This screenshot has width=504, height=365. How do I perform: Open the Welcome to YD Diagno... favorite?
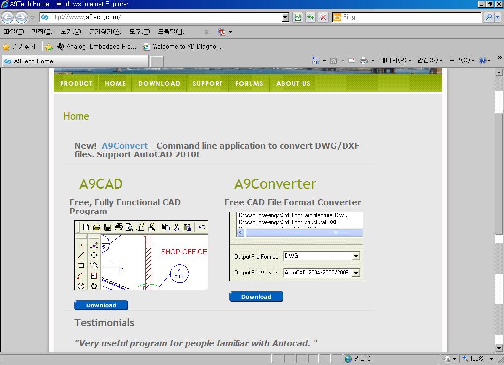[182, 47]
